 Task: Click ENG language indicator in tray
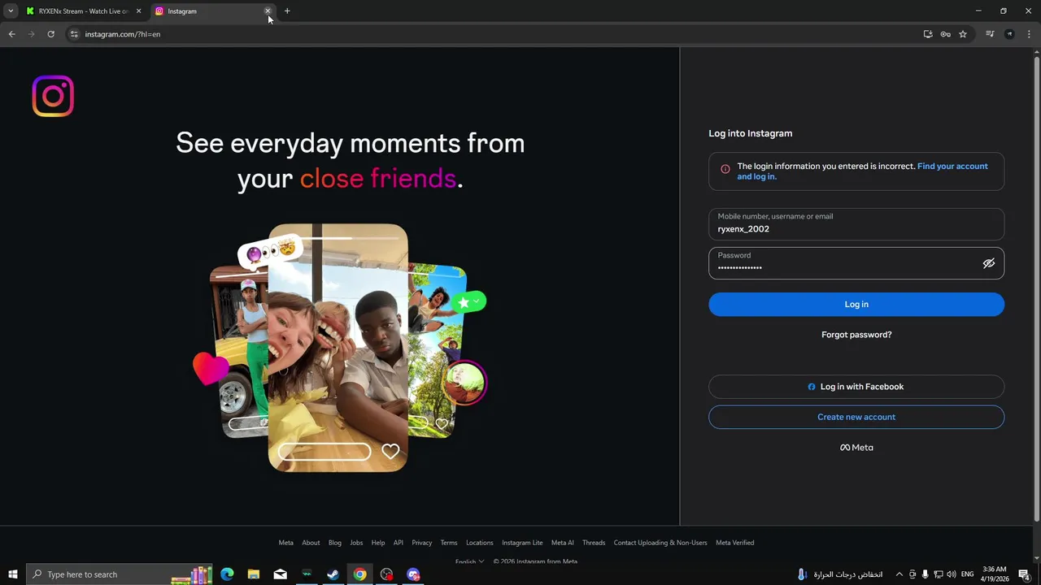[x=967, y=574]
